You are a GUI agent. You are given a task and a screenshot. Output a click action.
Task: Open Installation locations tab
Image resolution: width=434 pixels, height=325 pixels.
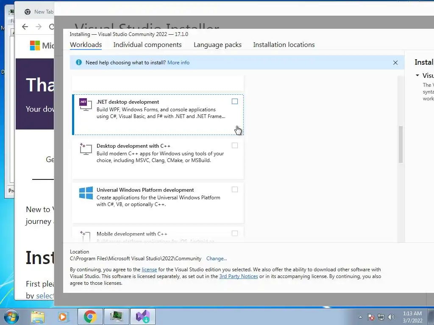tap(284, 45)
